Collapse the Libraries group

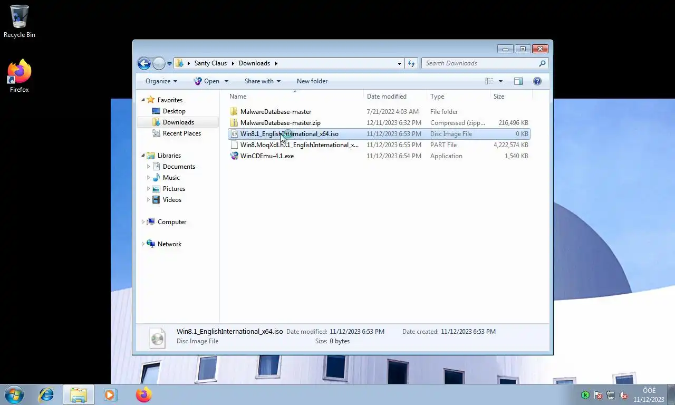[x=143, y=156]
